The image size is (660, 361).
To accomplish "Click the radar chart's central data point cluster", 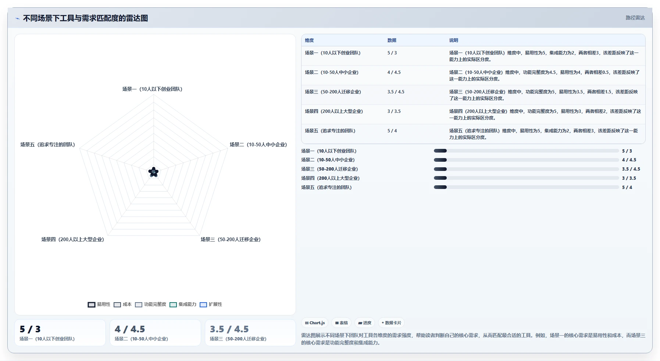I will point(153,172).
